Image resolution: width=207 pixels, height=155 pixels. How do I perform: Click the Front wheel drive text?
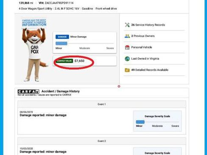pos(106,8)
